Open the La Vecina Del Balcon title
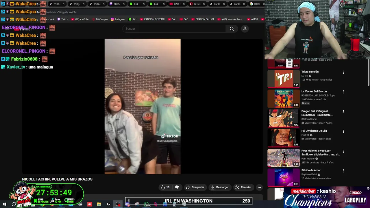This screenshot has height=208, width=370. [314, 91]
